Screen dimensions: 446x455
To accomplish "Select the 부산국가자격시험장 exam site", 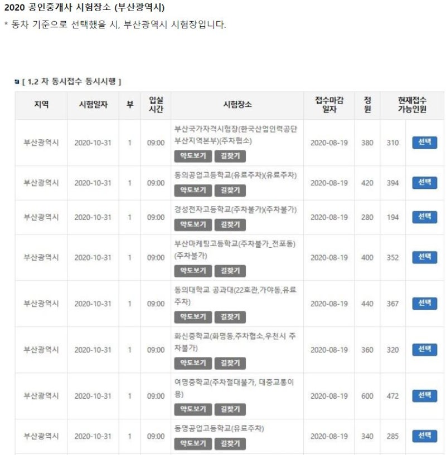I will [x=424, y=143].
